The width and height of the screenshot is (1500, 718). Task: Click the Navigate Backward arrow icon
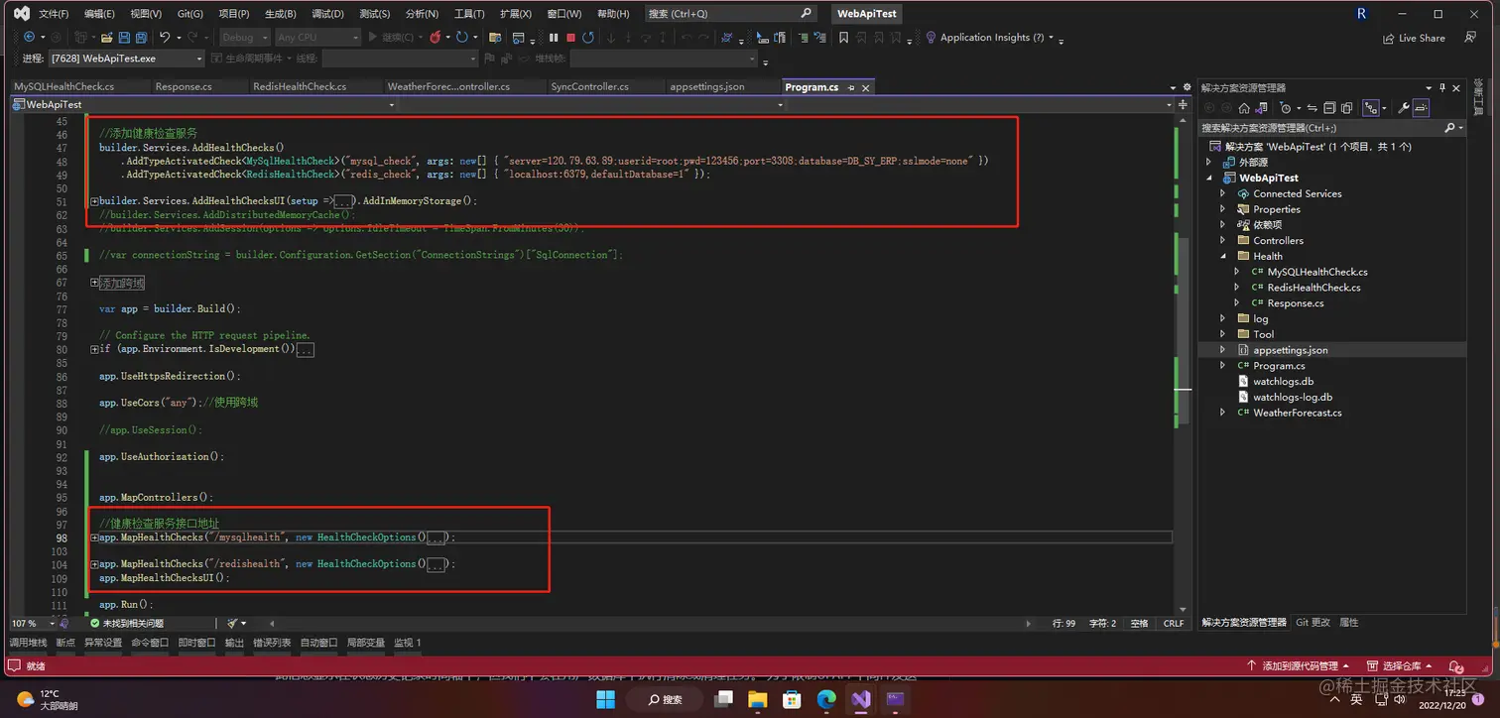[29, 37]
